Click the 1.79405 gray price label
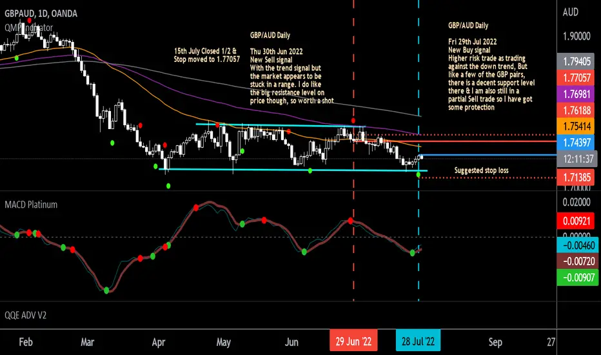 (x=577, y=61)
